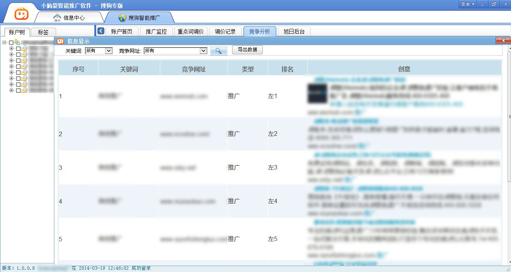Select the root account users icon in tree
Viewport: 511px width, 272px height.
pyautogui.click(x=17, y=42)
